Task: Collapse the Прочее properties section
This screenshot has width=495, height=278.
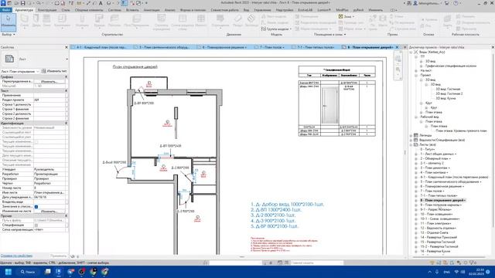Action: pos(66,216)
